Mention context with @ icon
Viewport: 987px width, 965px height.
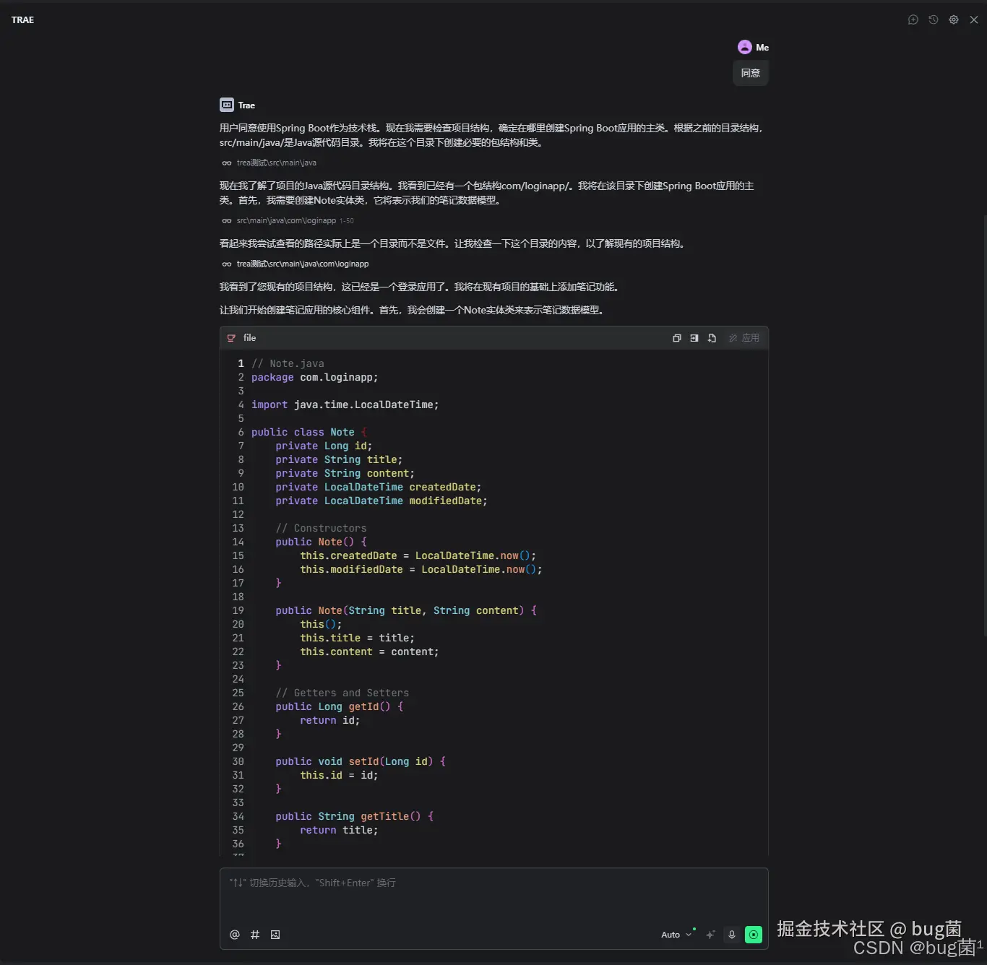[x=235, y=935]
